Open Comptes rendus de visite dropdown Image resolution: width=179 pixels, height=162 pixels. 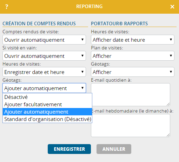[44, 40]
